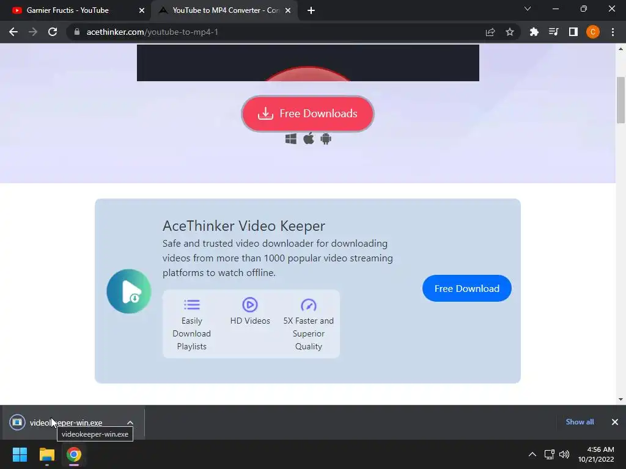Image resolution: width=626 pixels, height=469 pixels.
Task: Click the Easily Download Playlists icon
Action: point(191,305)
